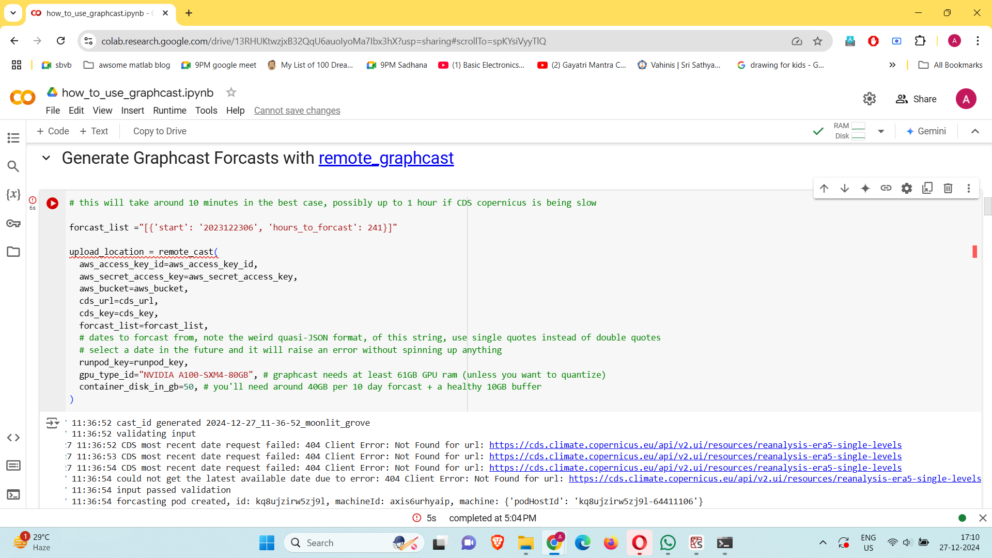The width and height of the screenshot is (992, 558).
Task: Show hidden system tray icons
Action: click(x=823, y=542)
